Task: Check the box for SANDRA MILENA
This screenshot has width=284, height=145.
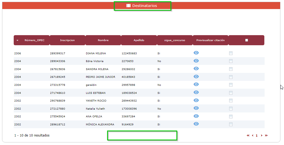Action: click(x=231, y=69)
